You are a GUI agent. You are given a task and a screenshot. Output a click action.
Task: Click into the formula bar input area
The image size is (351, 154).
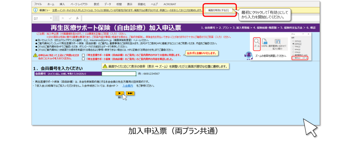click(200, 18)
